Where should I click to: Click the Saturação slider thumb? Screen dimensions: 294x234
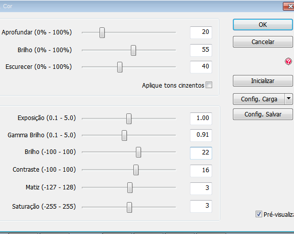pos(129,207)
